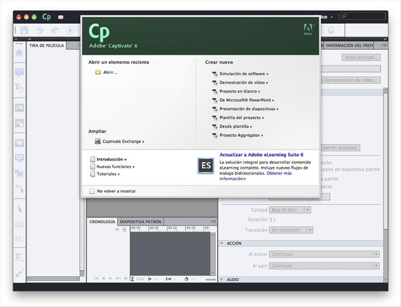Click the timeline start-time marker icon
The image size is (401, 307).
pyautogui.click(x=150, y=279)
